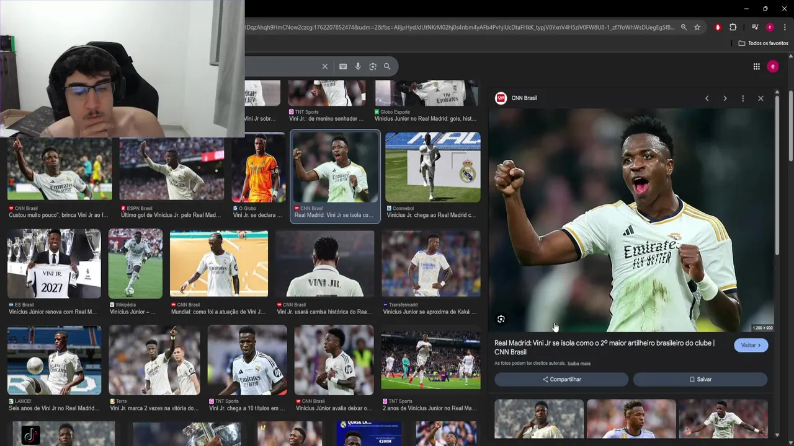The image size is (794, 446).
Task: Select Transfermarkt 'se aproxima de Kaká' thumbnail
Action: pyautogui.click(x=430, y=264)
